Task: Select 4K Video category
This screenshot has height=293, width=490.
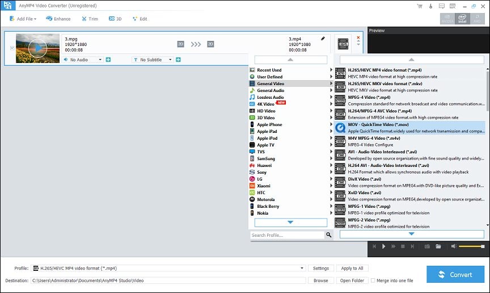Action: pyautogui.click(x=290, y=104)
